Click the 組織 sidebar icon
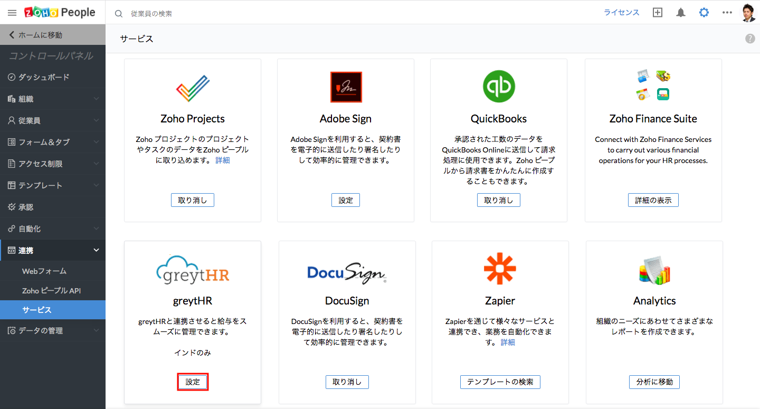 (x=12, y=99)
